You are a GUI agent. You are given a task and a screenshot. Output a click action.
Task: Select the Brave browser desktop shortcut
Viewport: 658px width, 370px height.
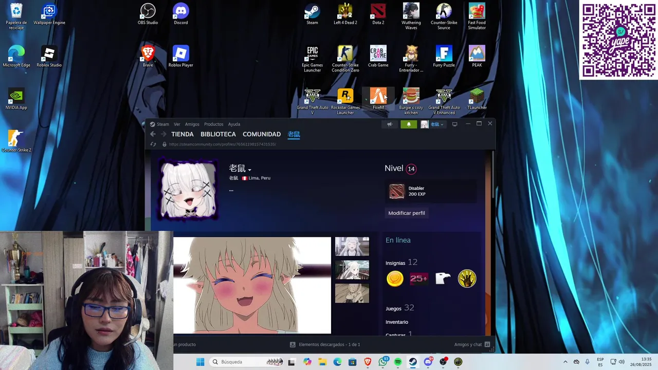coord(148,57)
